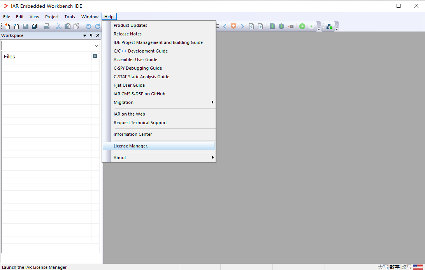Close the open Help menu

coord(109,17)
